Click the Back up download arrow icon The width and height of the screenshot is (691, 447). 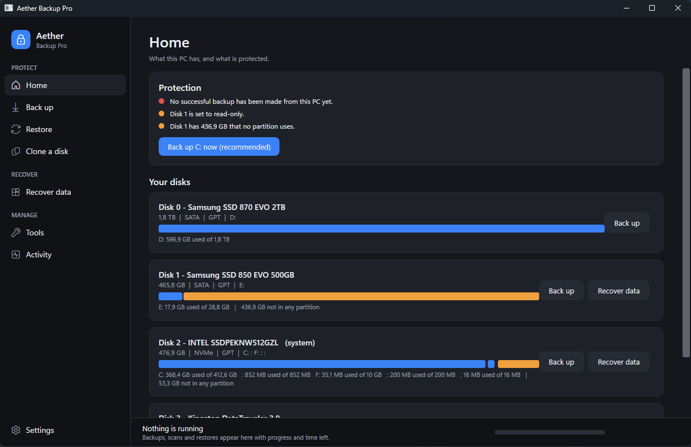coord(16,107)
